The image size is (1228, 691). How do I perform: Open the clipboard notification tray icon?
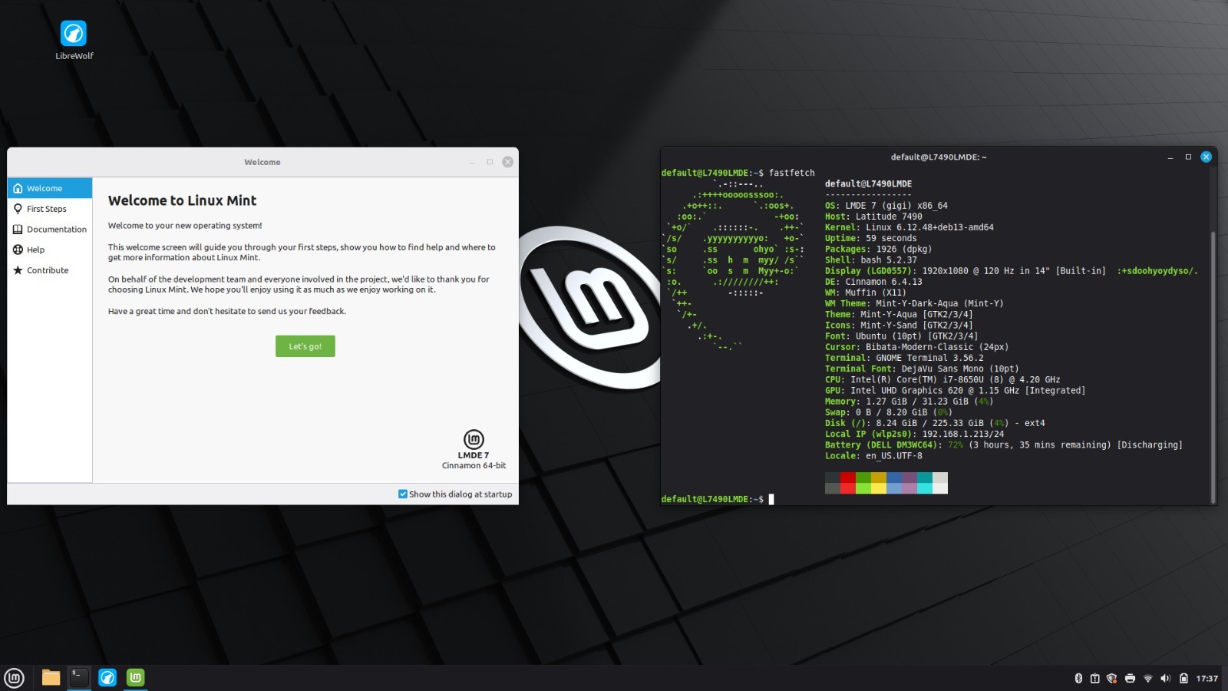[x=1095, y=678]
